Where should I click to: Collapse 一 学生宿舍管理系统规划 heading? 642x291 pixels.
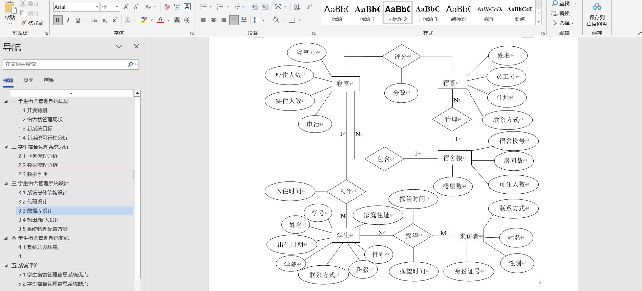[6, 101]
